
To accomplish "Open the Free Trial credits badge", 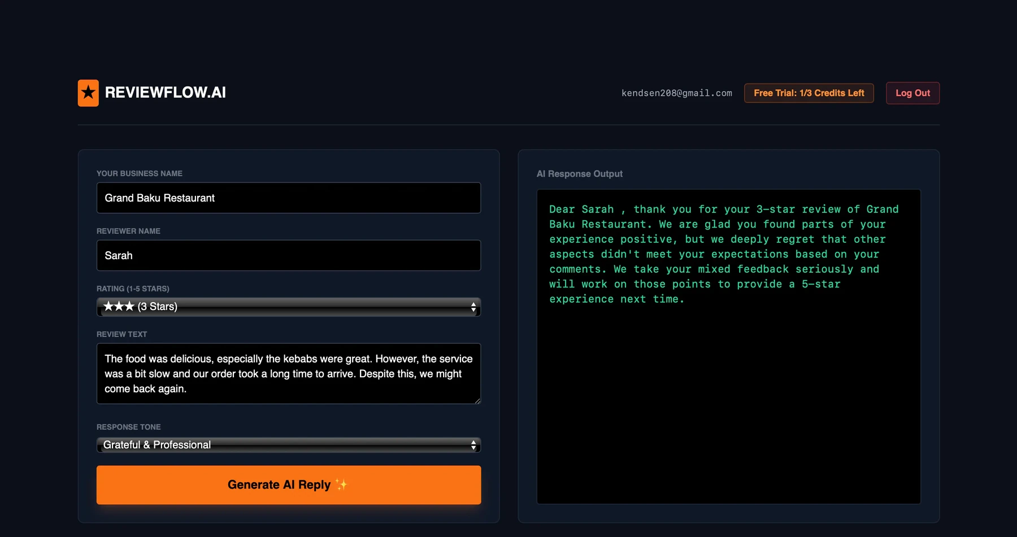I will tap(809, 93).
